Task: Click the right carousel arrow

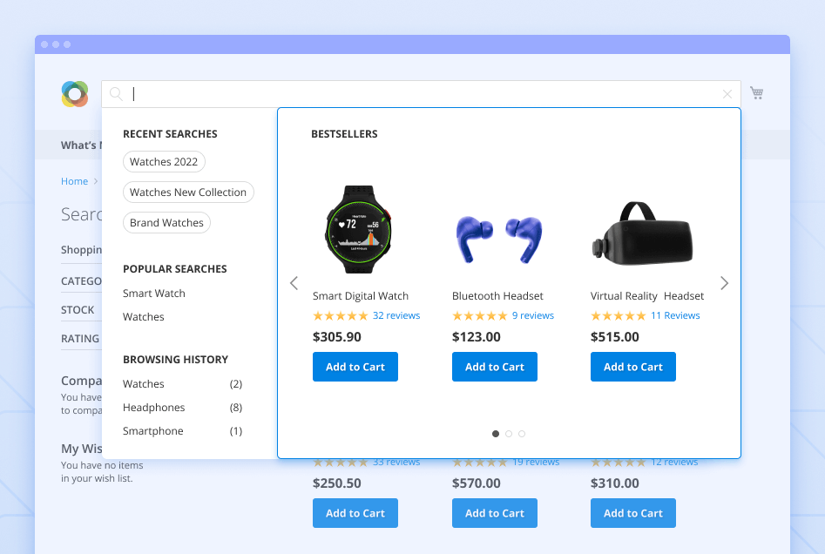Action: 724,283
